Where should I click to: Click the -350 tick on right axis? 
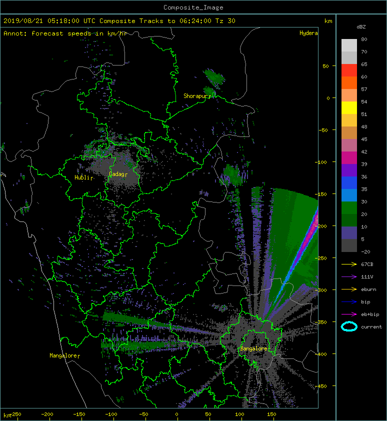(320, 322)
